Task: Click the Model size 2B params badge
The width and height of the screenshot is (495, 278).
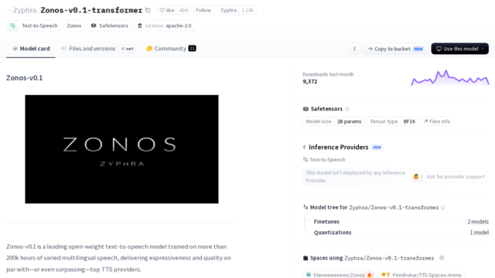Action: tap(333, 121)
